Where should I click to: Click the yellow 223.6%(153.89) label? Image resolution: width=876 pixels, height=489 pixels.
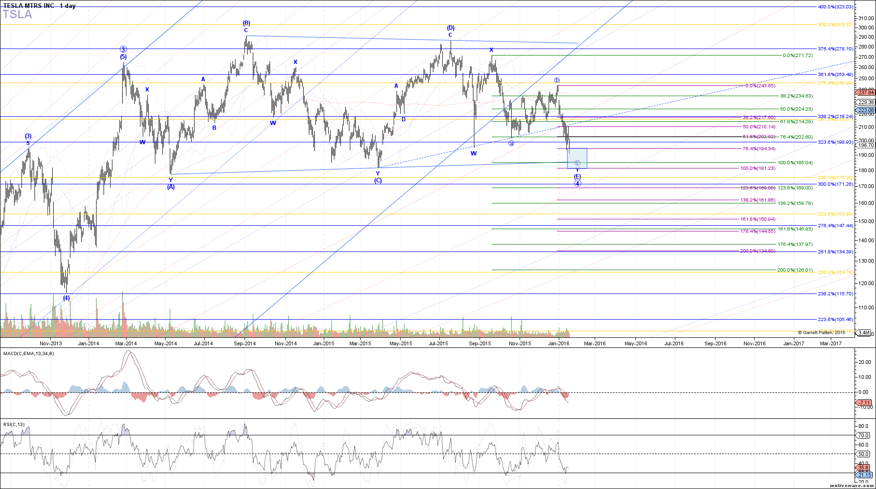(x=836, y=214)
